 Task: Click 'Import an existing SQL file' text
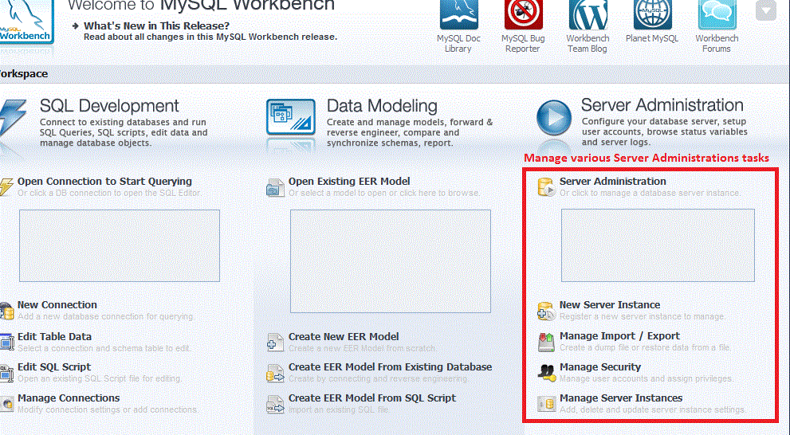(339, 410)
